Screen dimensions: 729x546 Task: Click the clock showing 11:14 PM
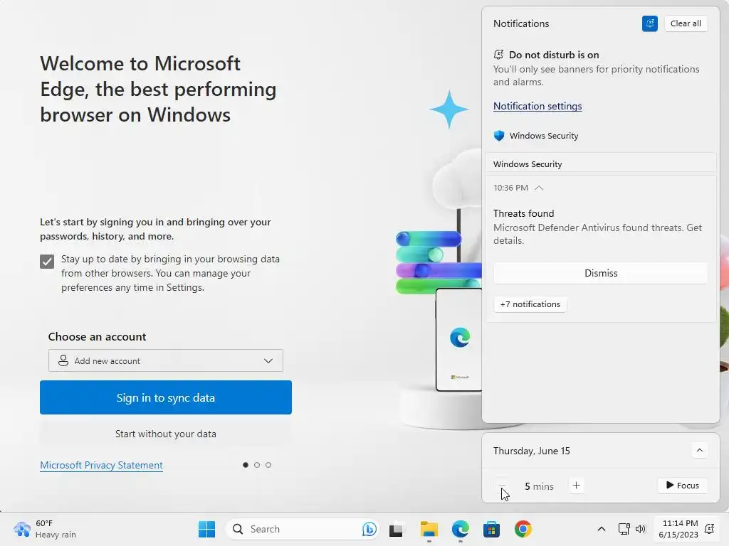(x=678, y=529)
